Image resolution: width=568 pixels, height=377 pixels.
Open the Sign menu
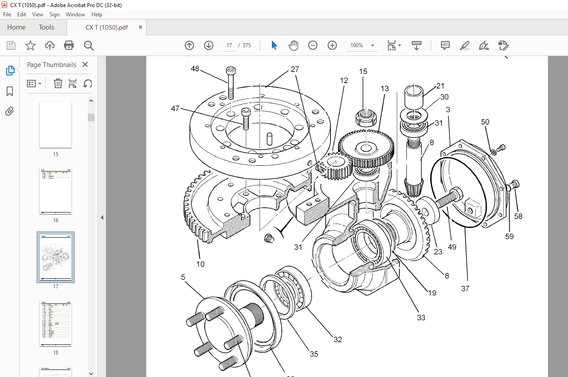pos(54,15)
